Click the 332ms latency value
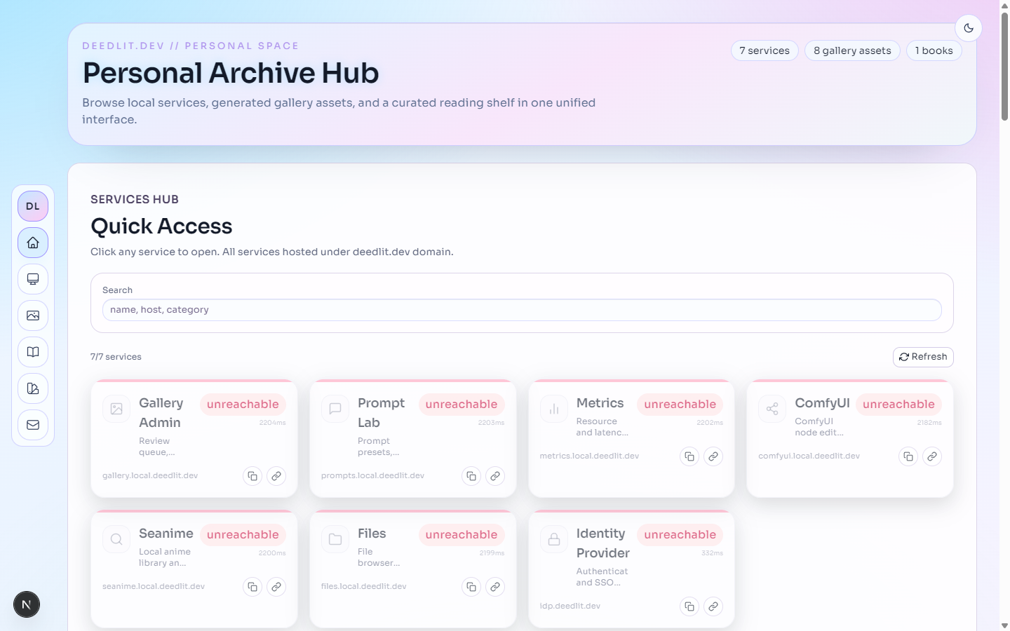The height and width of the screenshot is (631, 1010). 712,553
